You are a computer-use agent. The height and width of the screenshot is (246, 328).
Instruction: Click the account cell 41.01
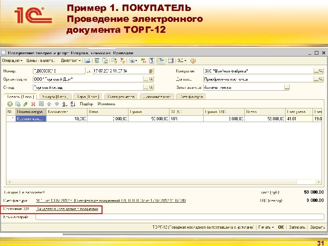point(299,118)
